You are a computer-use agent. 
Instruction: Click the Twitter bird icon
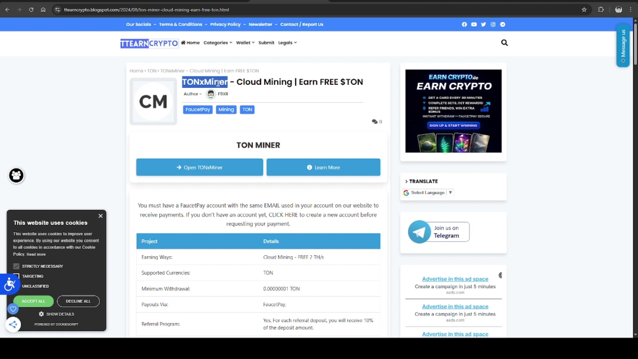483,24
